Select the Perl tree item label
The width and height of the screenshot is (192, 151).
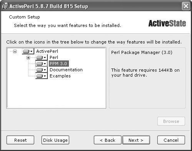click(x=54, y=57)
